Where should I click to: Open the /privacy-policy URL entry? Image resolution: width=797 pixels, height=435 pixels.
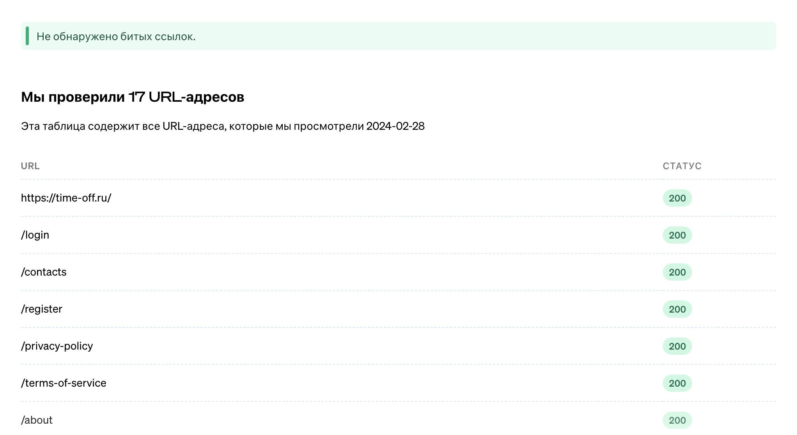pyautogui.click(x=57, y=346)
